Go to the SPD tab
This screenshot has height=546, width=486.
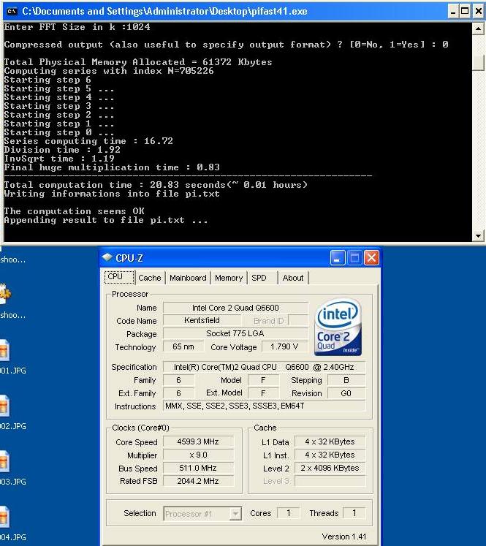259,278
